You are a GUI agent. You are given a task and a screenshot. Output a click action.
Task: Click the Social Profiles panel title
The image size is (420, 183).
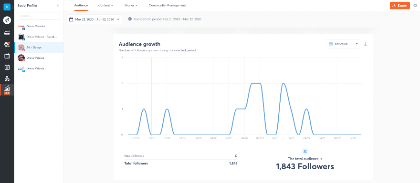[x=27, y=5]
